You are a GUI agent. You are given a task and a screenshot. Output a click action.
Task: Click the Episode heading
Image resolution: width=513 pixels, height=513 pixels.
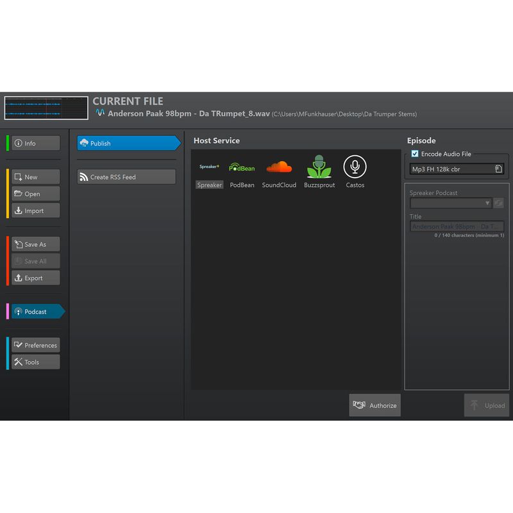tap(421, 140)
